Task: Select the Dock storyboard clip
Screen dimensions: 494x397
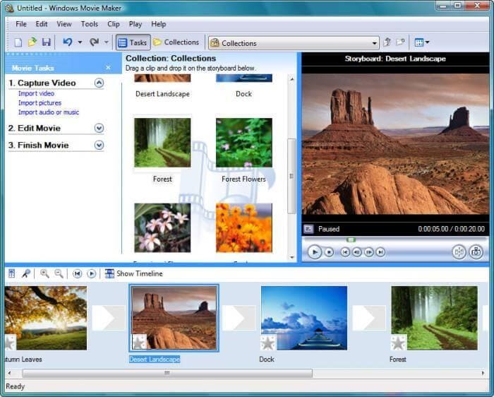Action: point(304,318)
